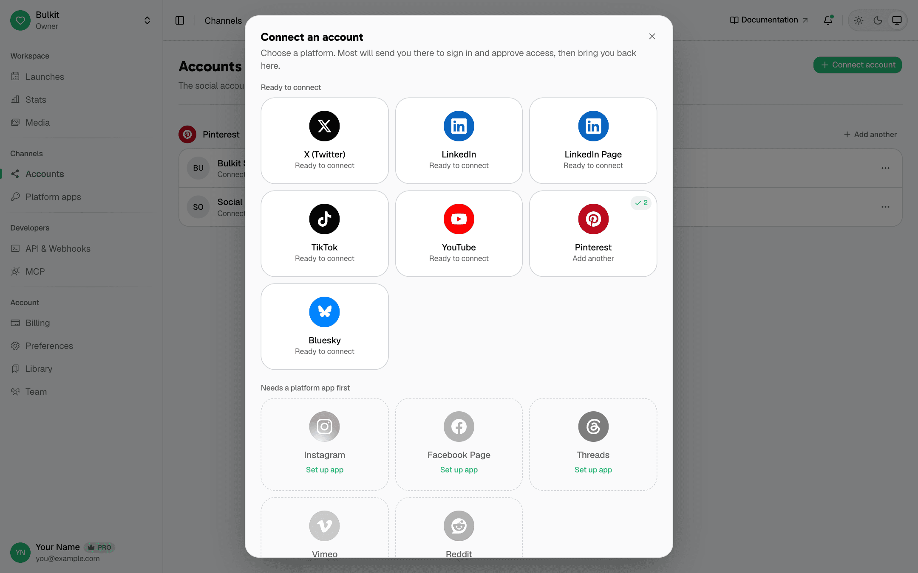Image resolution: width=918 pixels, height=573 pixels.
Task: Open options menu for Bulkit account row
Action: pyautogui.click(x=885, y=168)
